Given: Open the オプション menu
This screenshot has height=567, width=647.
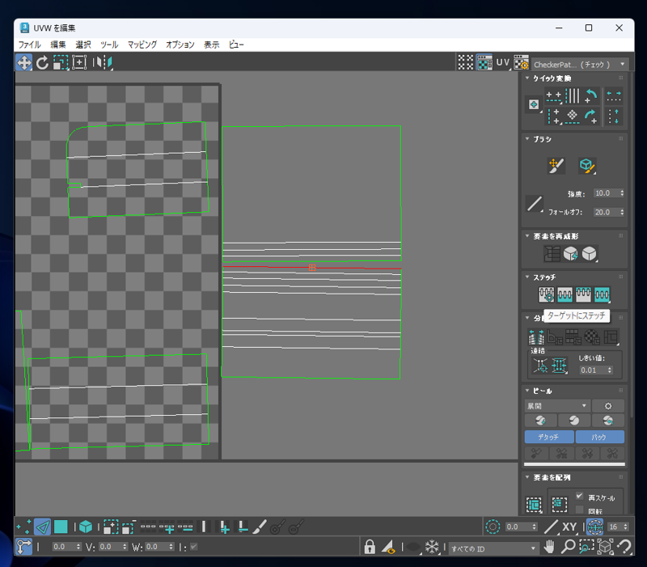Looking at the screenshot, I should point(180,44).
